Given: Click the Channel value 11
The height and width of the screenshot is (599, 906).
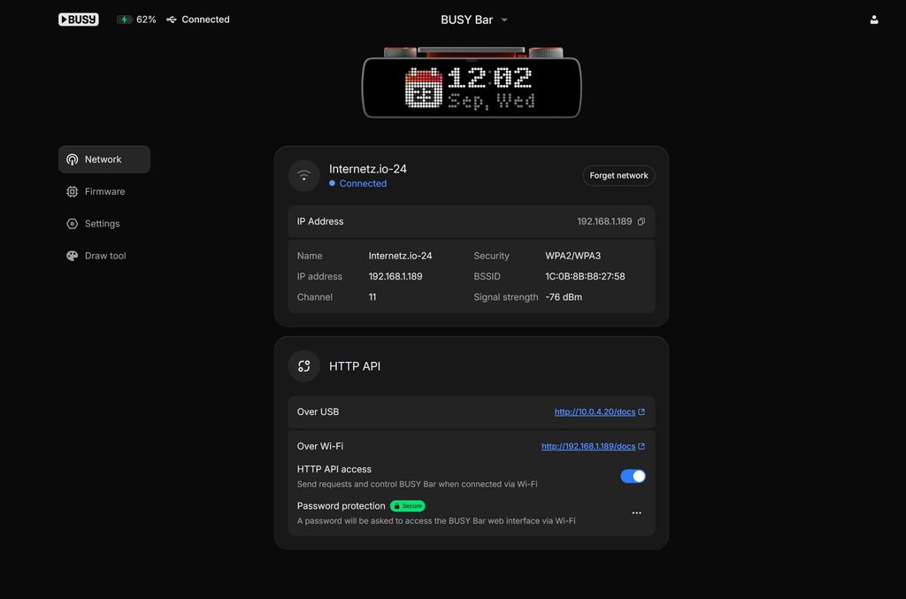Looking at the screenshot, I should 372,297.
